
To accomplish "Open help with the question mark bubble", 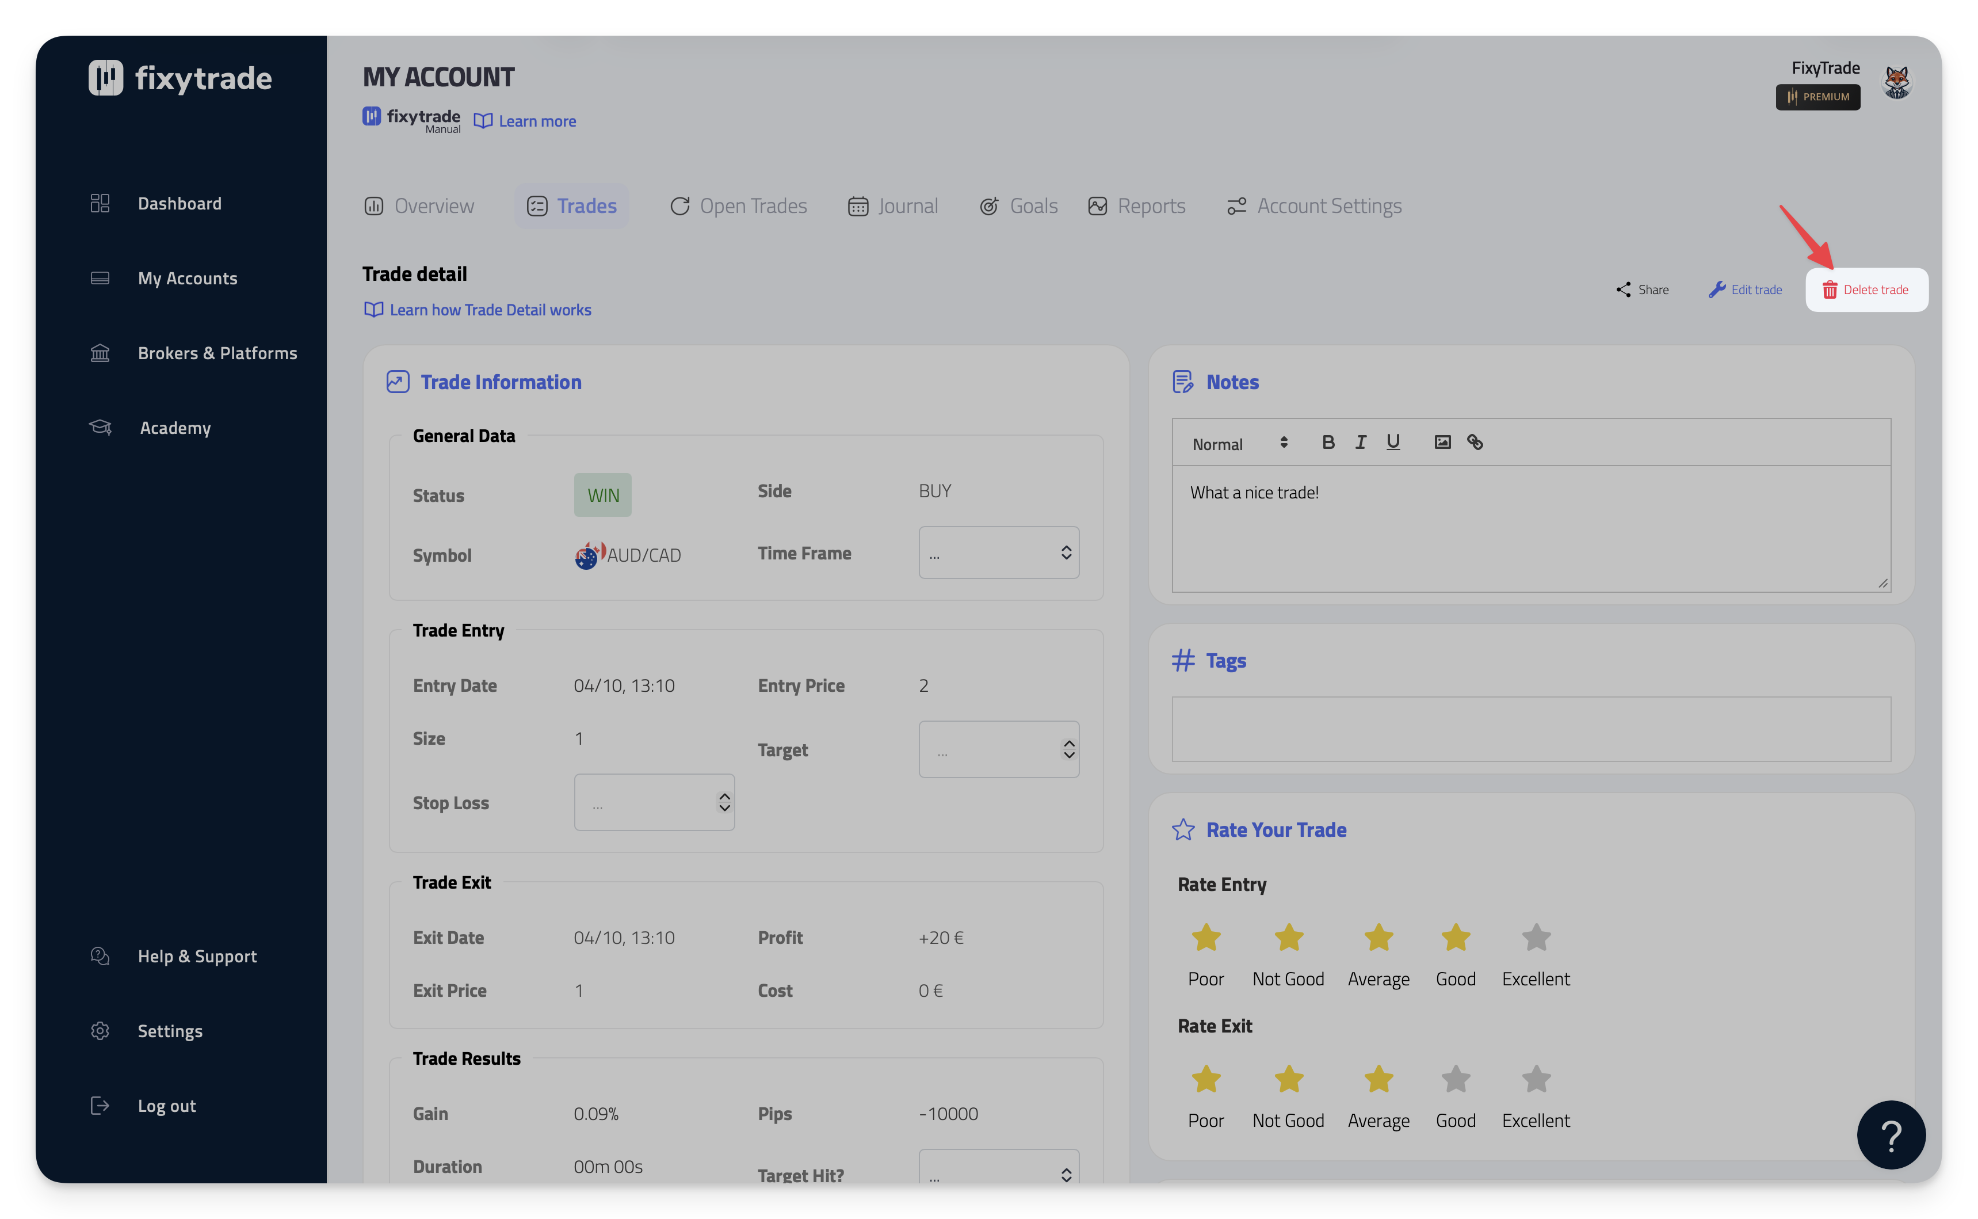I will coord(1890,1135).
